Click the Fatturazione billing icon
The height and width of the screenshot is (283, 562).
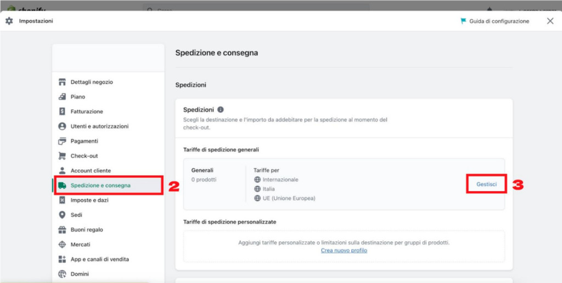[62, 112]
